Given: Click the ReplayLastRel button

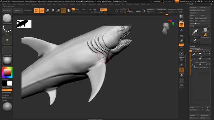Looking at the screenshot, I should 162,9.
